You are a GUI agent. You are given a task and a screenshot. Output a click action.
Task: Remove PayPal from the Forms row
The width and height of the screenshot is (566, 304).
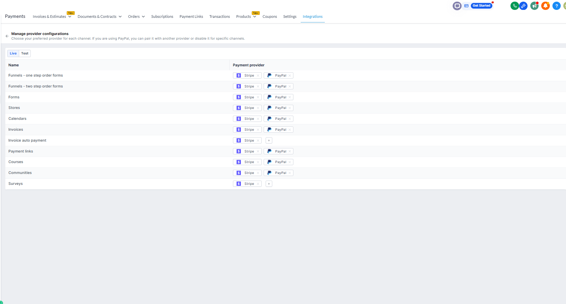(x=290, y=97)
